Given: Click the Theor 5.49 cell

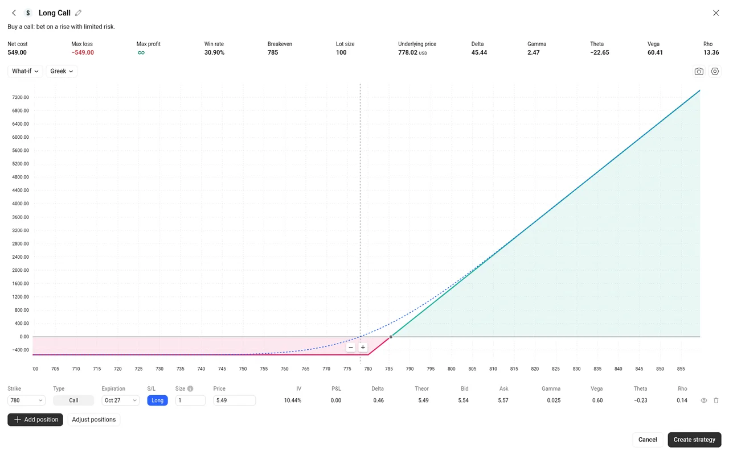Looking at the screenshot, I should (423, 400).
